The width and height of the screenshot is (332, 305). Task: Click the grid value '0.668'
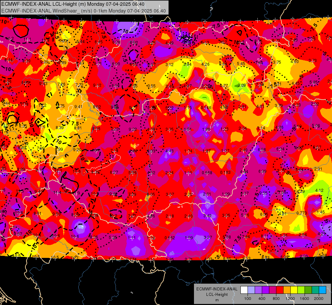[207, 173]
